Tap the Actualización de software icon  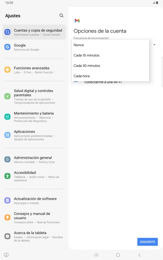(x=7, y=201)
